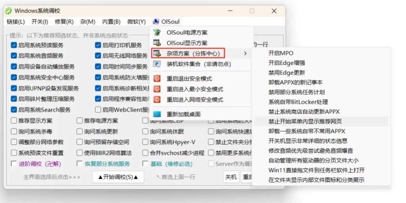
Task: Click the OlSoul display plan icon
Action: [157, 43]
